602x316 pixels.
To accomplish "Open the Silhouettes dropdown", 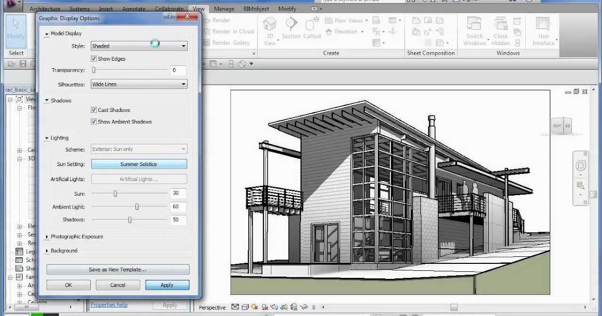I will [x=185, y=84].
